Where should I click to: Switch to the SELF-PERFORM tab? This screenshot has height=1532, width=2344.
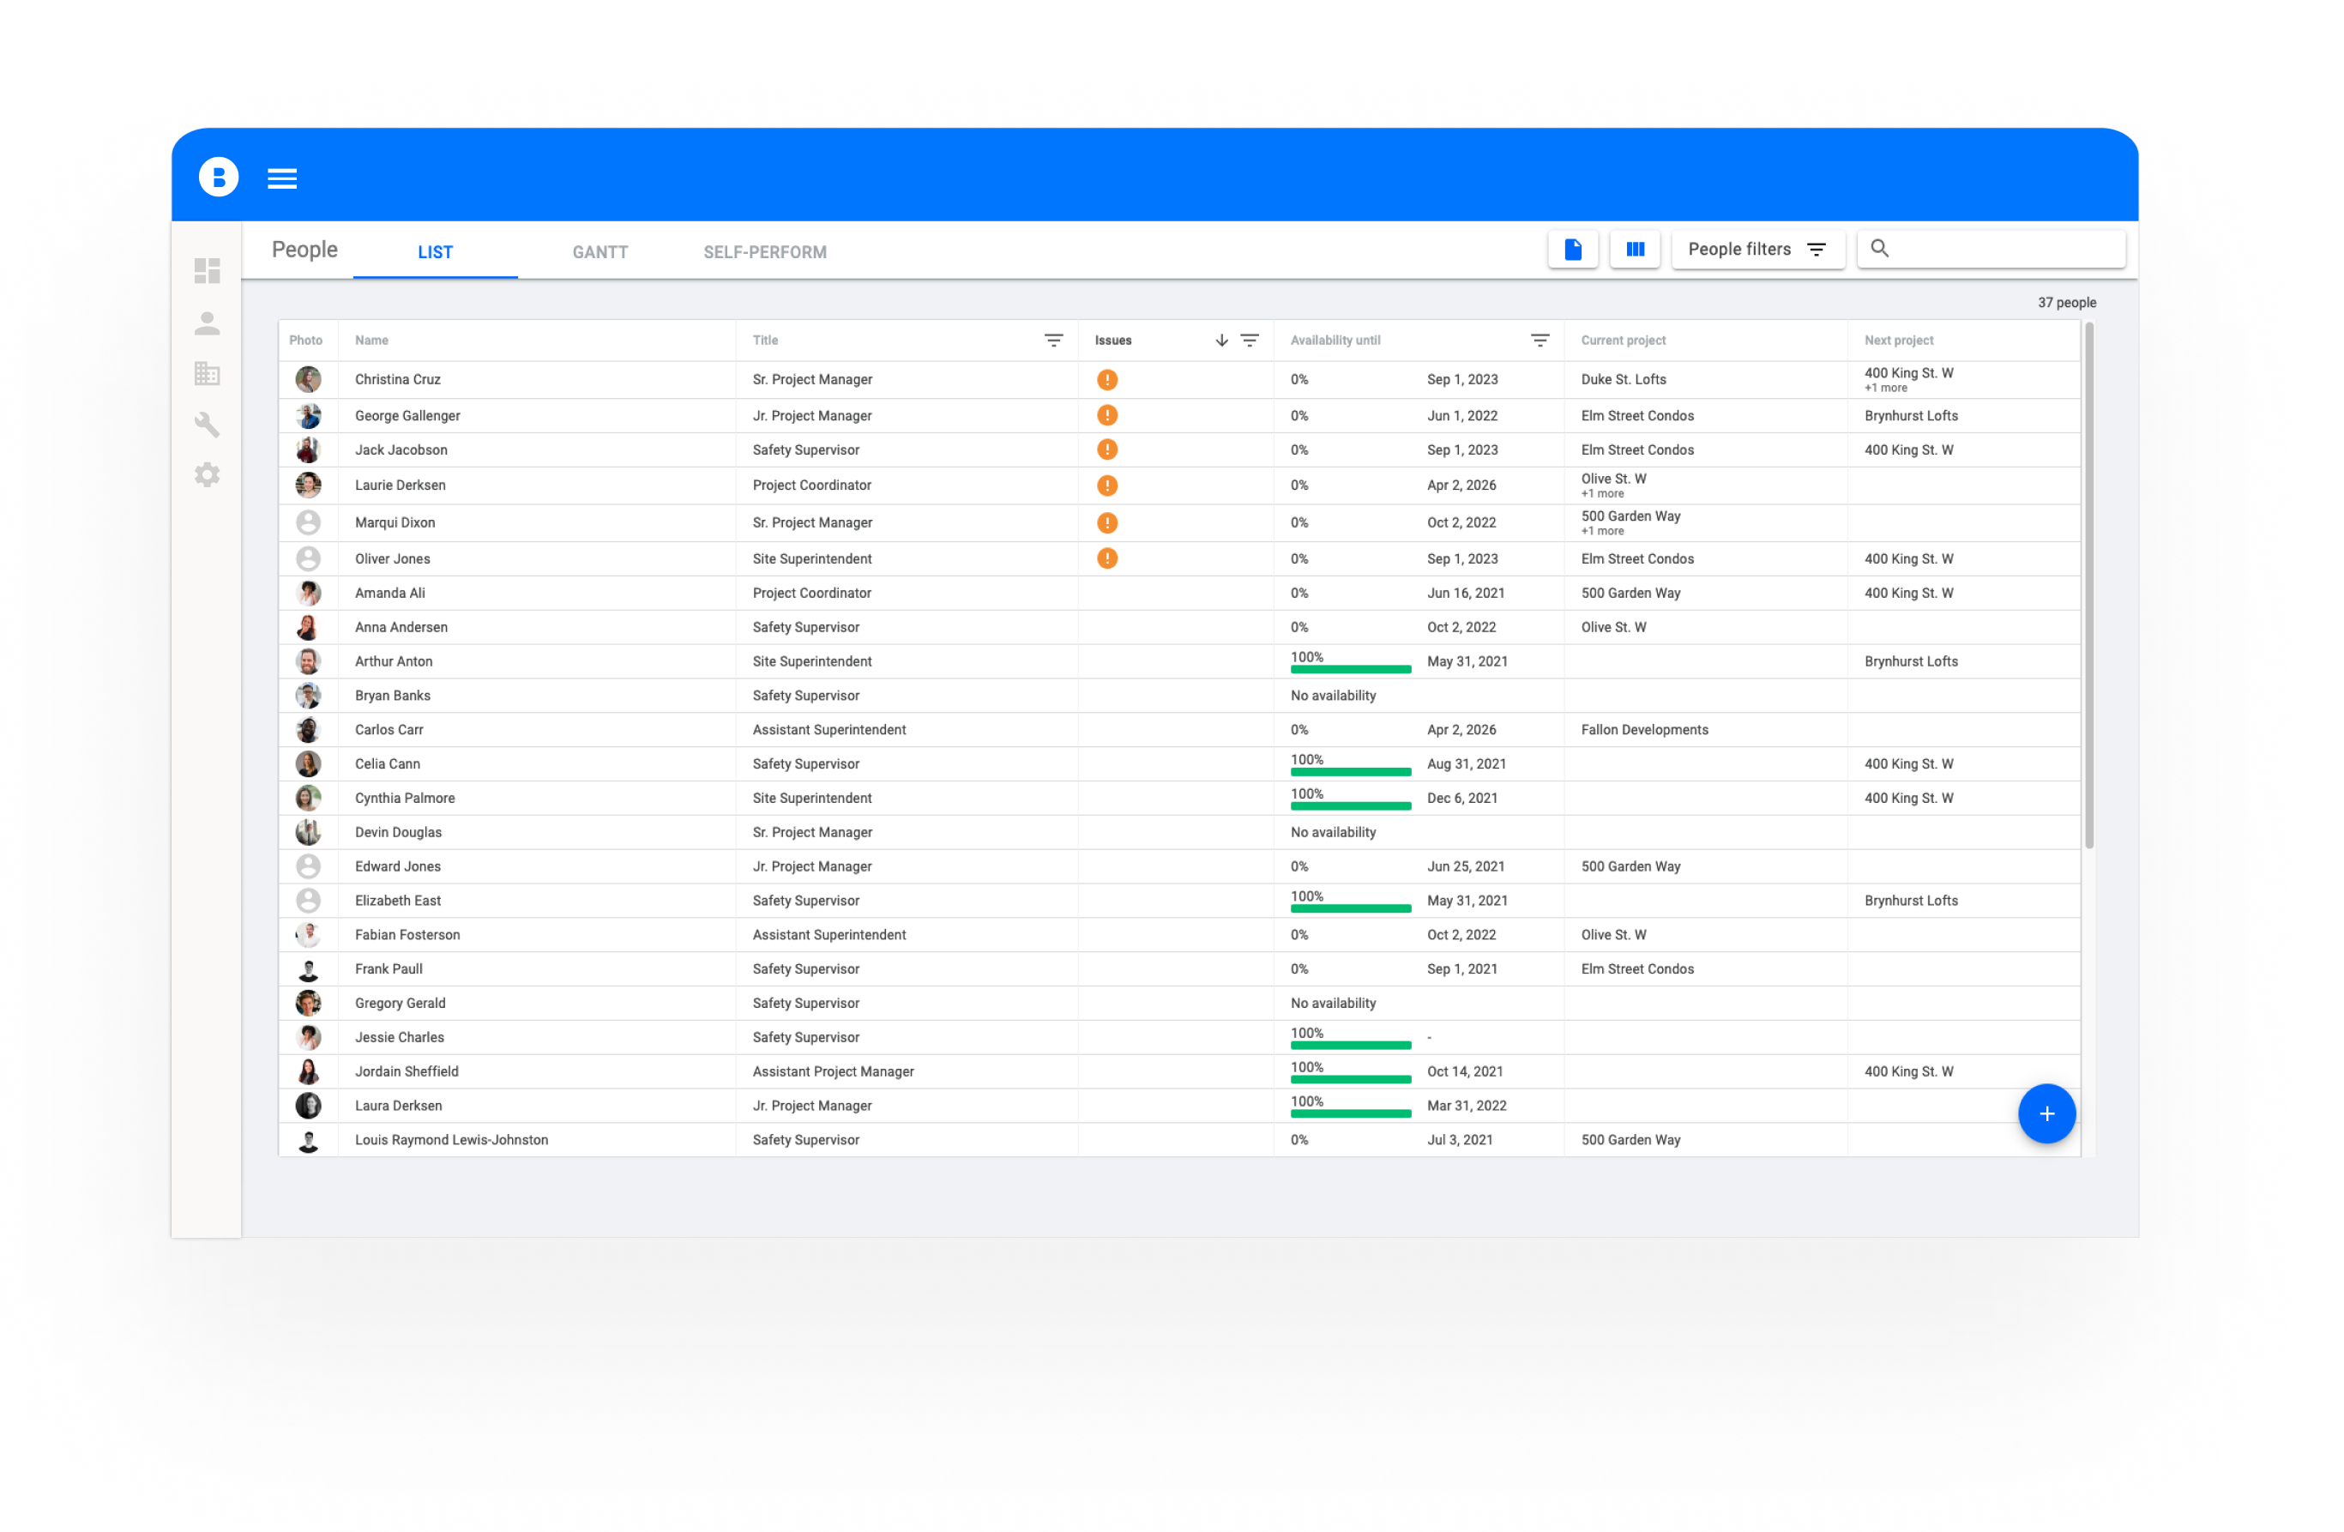[x=764, y=252]
